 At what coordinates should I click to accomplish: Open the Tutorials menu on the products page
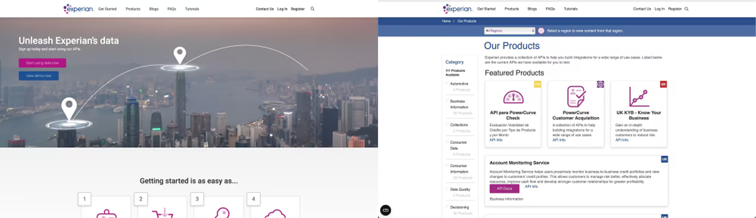571,9
